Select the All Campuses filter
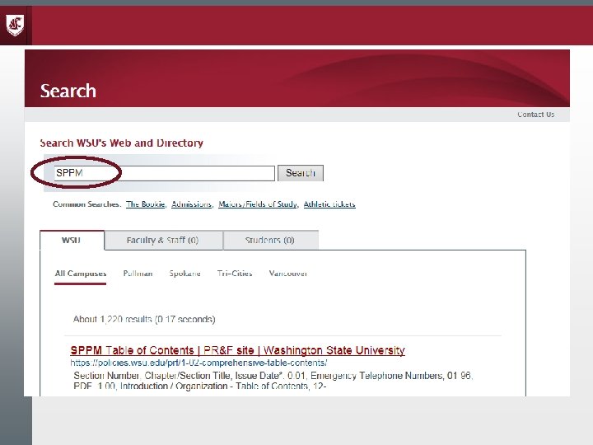The image size is (593, 445). [81, 274]
